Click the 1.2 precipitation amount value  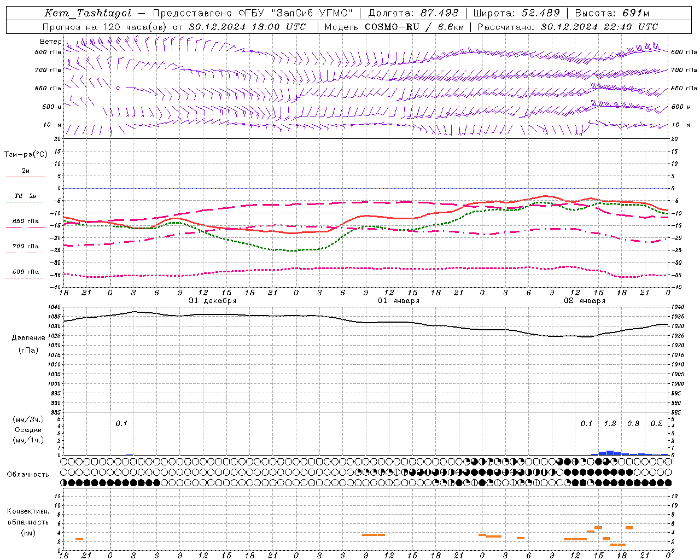(x=610, y=424)
